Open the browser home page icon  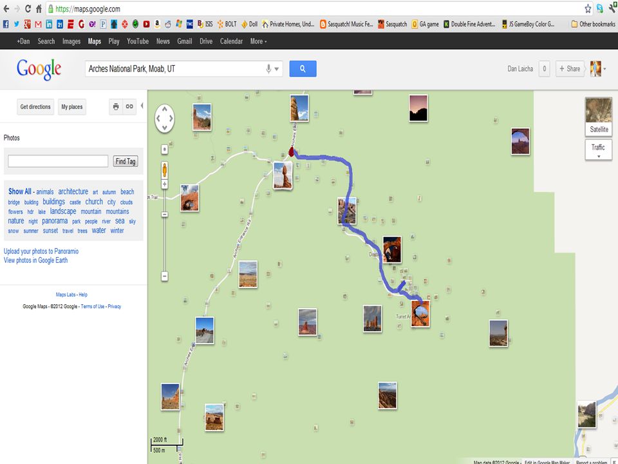(x=39, y=8)
